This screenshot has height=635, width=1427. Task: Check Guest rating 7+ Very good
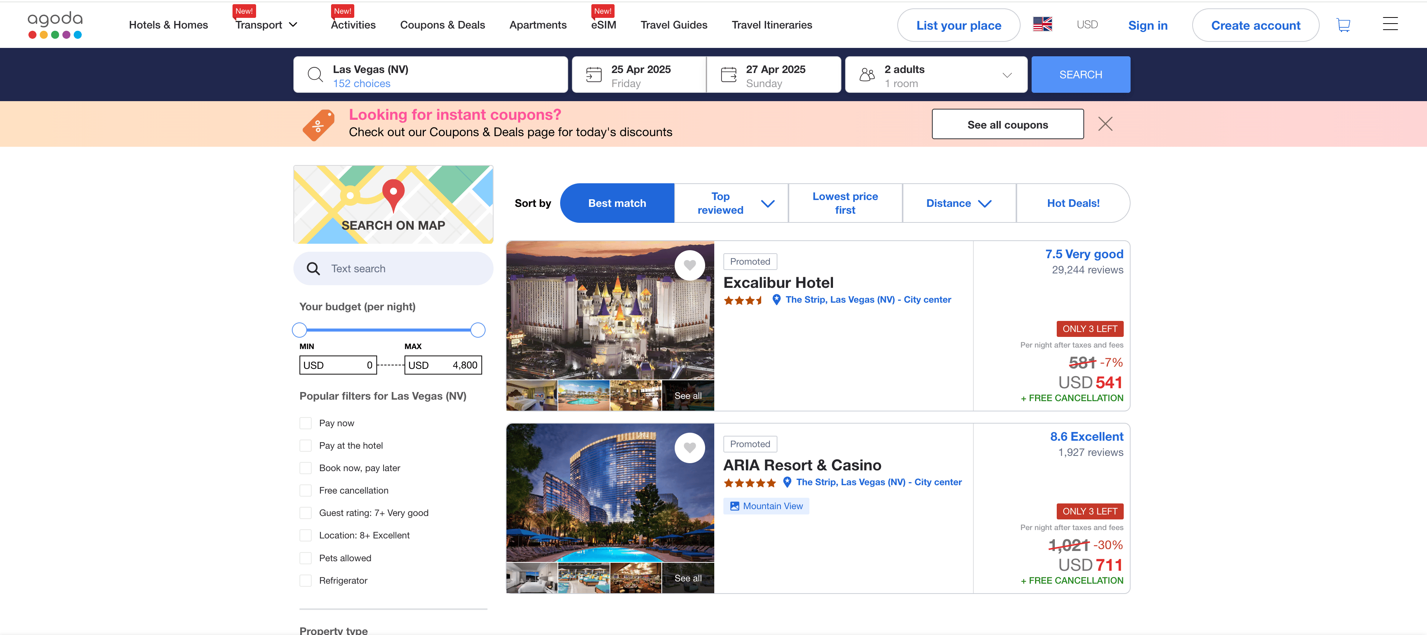point(305,513)
